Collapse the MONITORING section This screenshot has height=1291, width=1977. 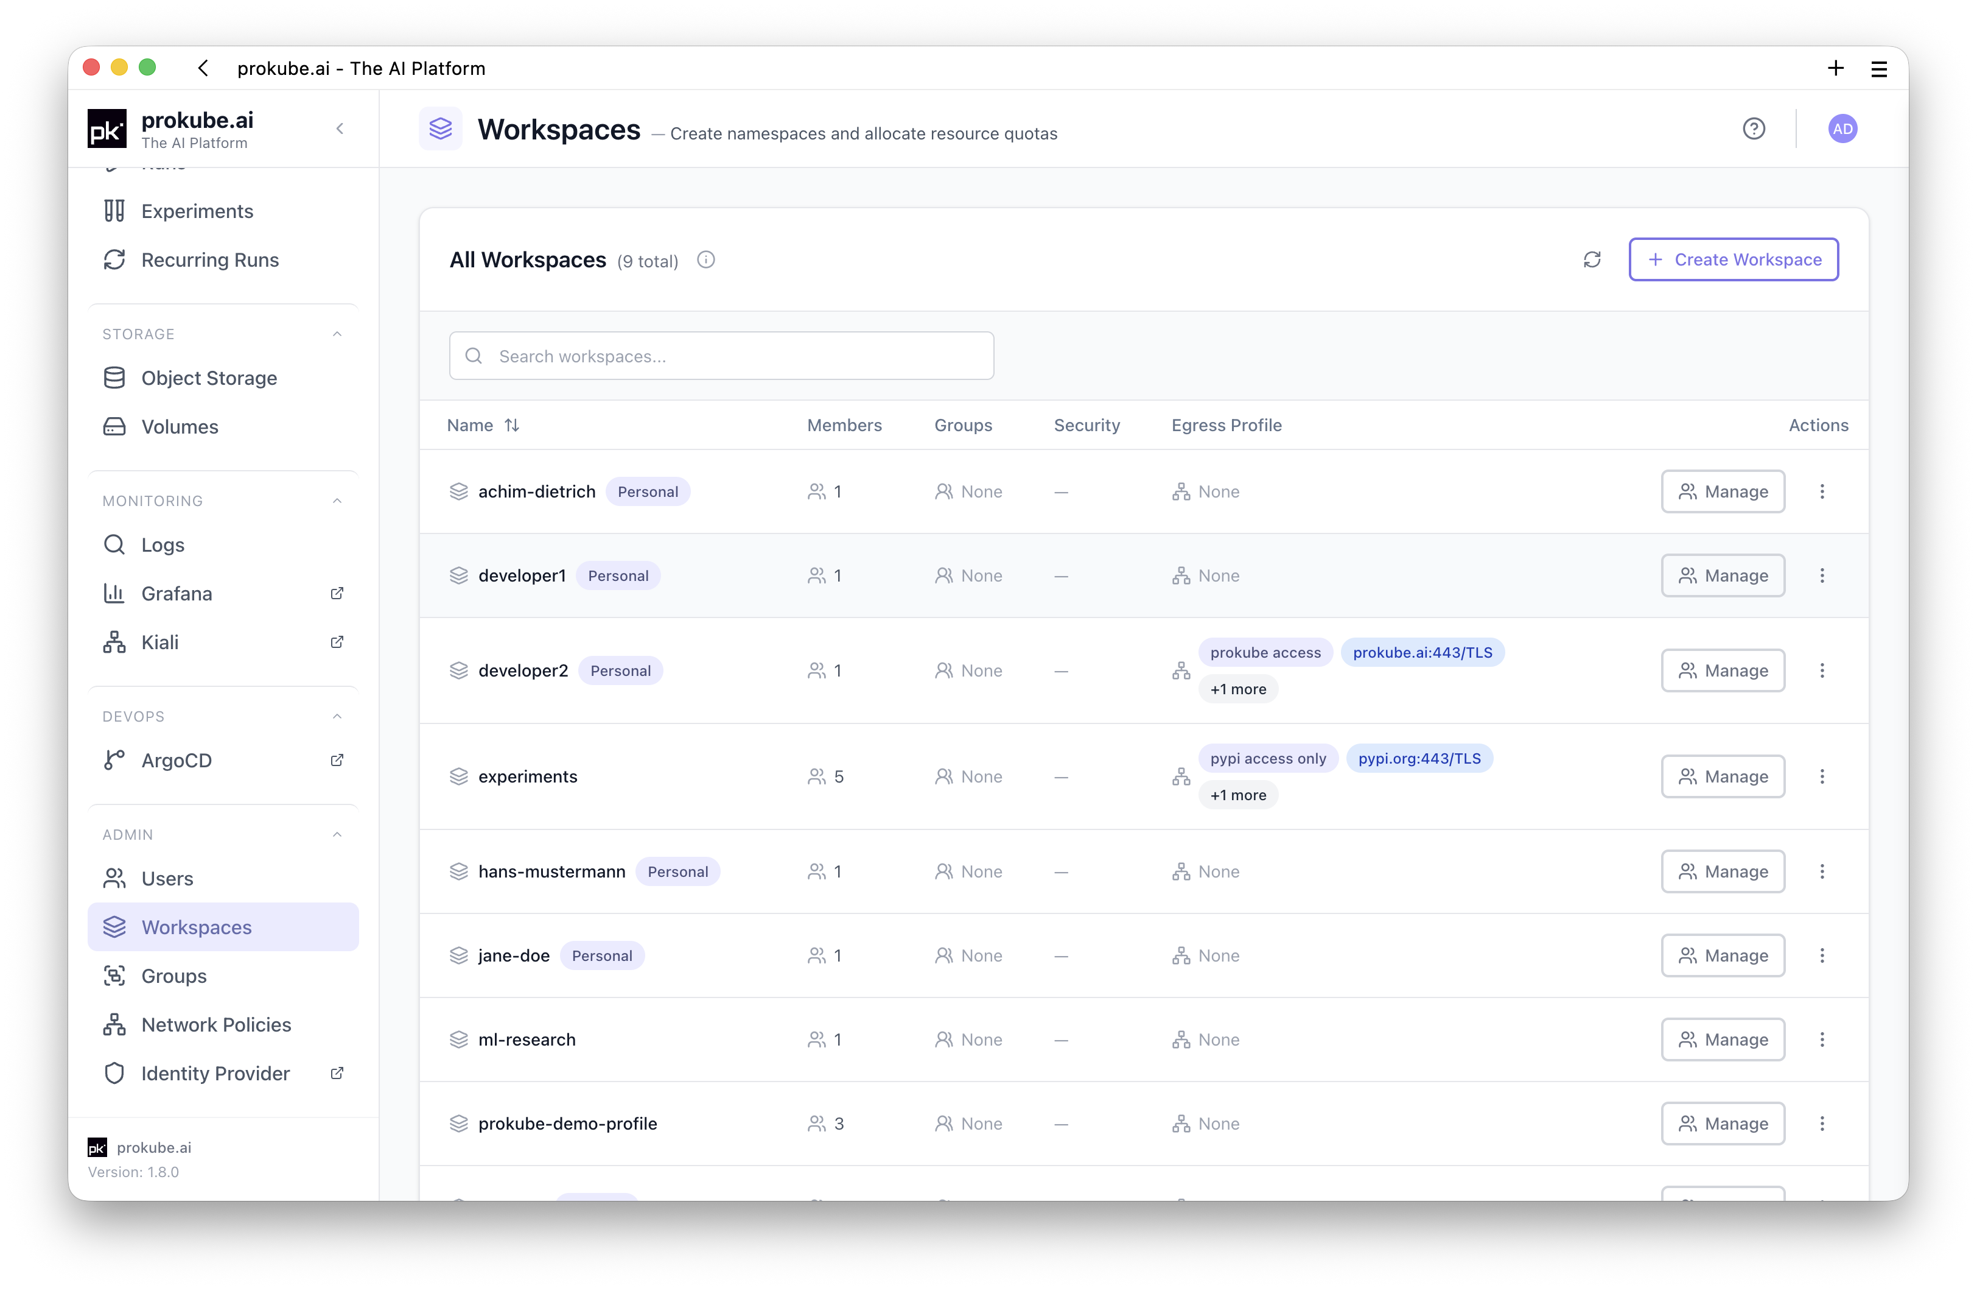(337, 501)
